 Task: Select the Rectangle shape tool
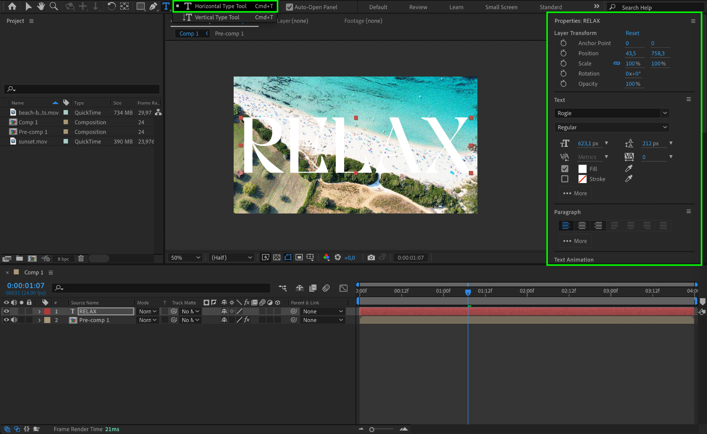pos(140,6)
